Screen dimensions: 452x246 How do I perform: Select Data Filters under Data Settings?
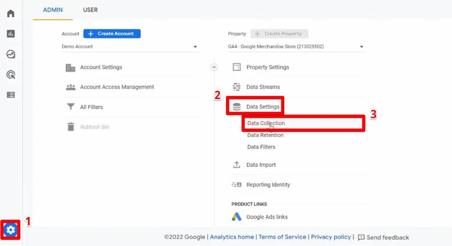click(261, 147)
